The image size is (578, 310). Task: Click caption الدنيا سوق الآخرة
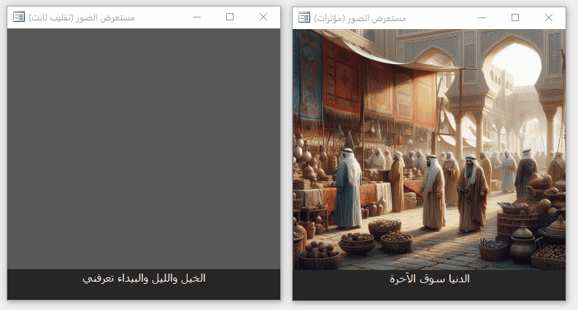pyautogui.click(x=429, y=279)
